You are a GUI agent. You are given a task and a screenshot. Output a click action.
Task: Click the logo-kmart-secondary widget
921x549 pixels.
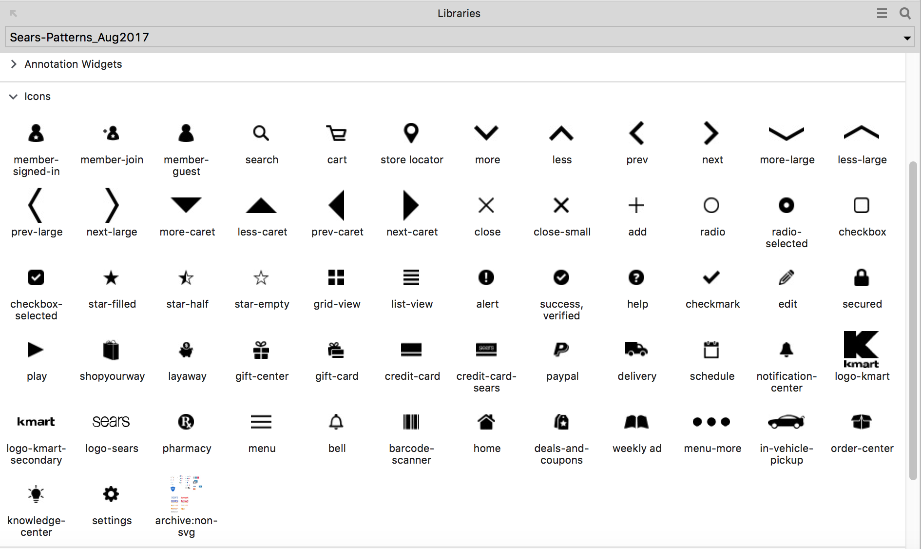[36, 422]
